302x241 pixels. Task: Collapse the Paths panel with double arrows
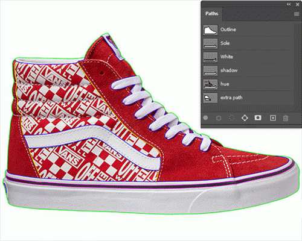289,4
